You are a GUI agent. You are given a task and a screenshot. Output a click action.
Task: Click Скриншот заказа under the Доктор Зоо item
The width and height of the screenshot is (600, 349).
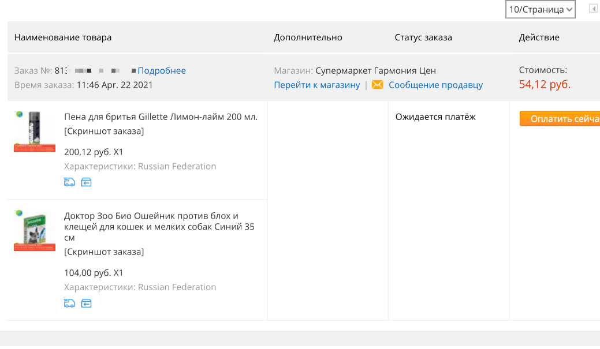104,252
